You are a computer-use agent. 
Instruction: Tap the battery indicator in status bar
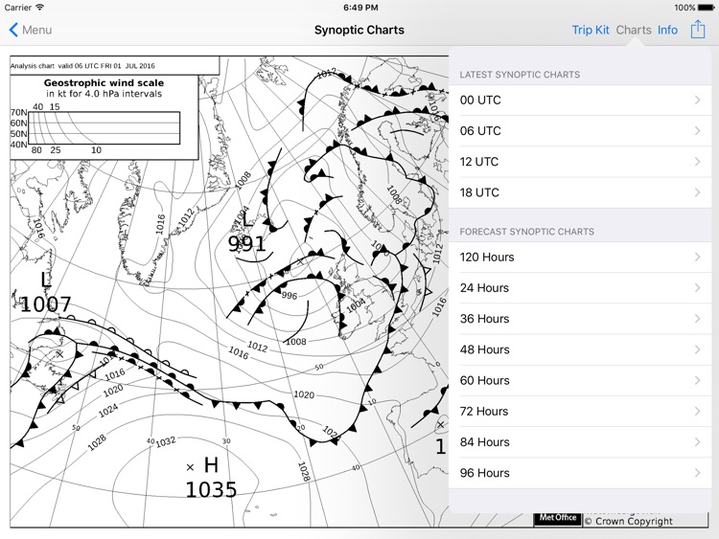coord(707,8)
